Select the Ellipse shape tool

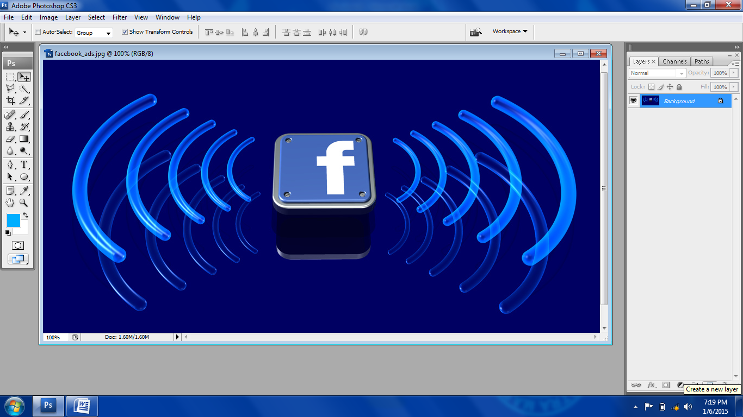click(x=24, y=177)
